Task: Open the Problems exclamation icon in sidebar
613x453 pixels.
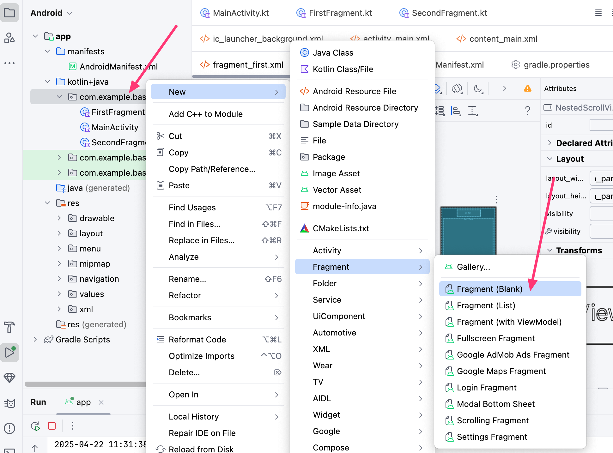Action: (9, 428)
